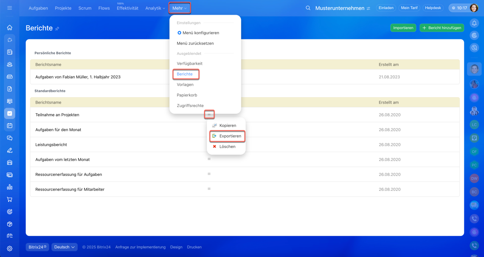The width and height of the screenshot is (484, 257).
Task: Open report Aufgaben von Fabian Müller, 1. Halbjahr 2023
Action: (78, 77)
